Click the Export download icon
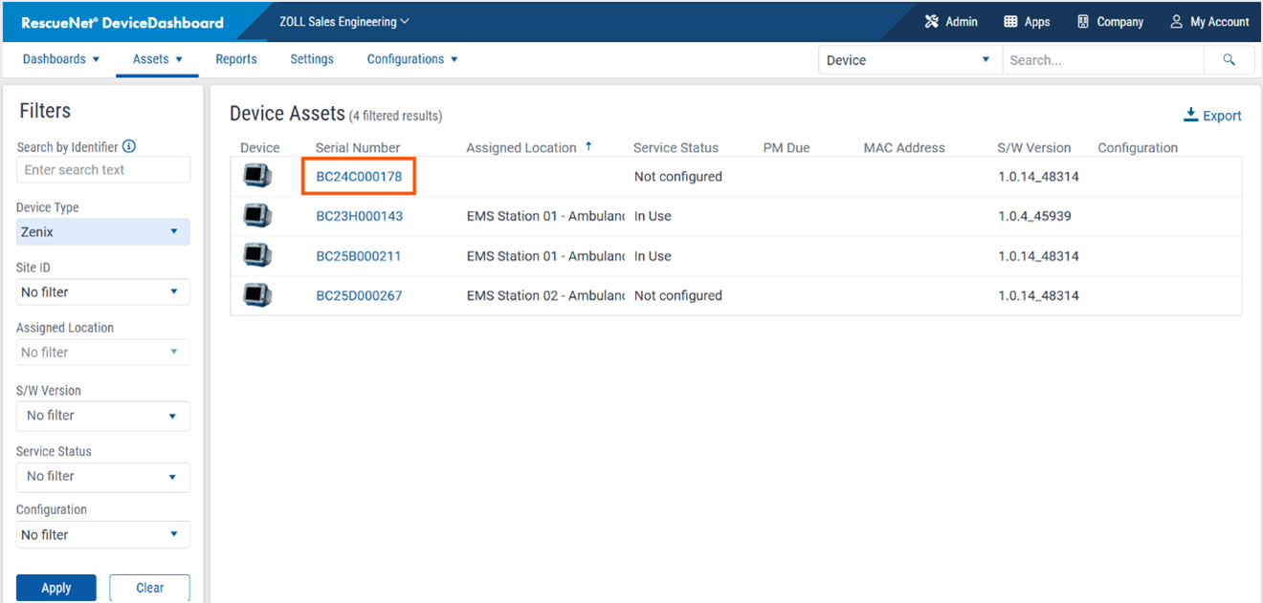The image size is (1263, 603). [x=1190, y=115]
